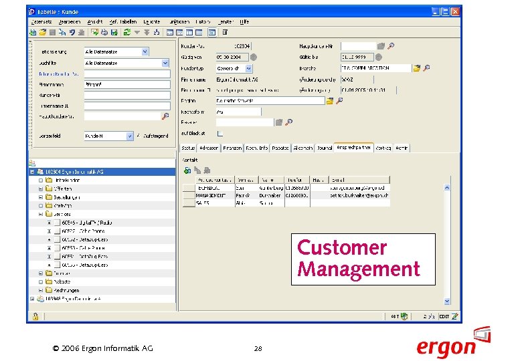
Task: Click the Branche field IT & COMMUNICATION
Action: click(376, 68)
